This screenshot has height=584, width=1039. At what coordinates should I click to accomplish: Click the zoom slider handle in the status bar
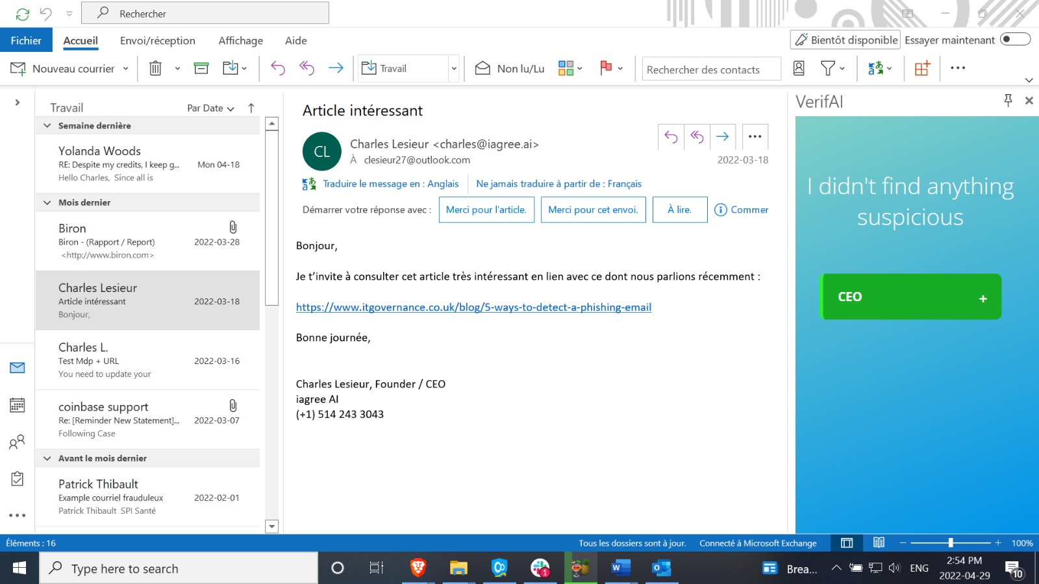pos(951,543)
